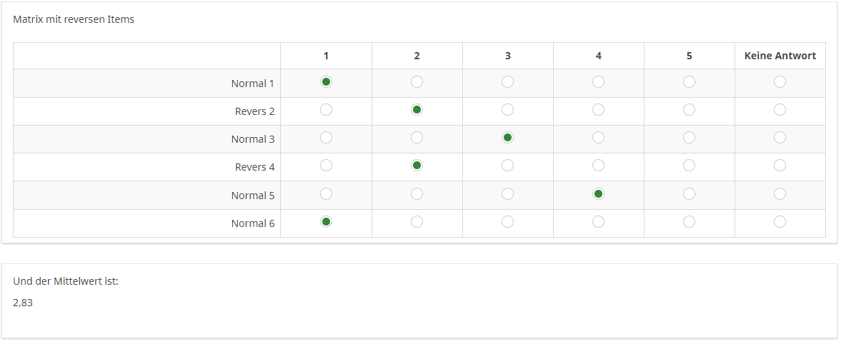Choose option 1 in Revers 4 row
This screenshot has width=841, height=344.
326,166
